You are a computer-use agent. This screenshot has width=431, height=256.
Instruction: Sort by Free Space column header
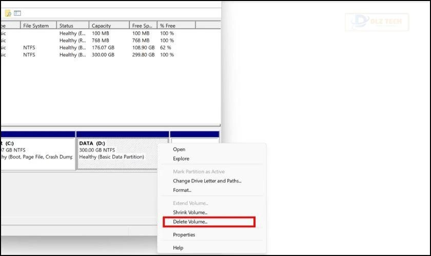click(143, 26)
